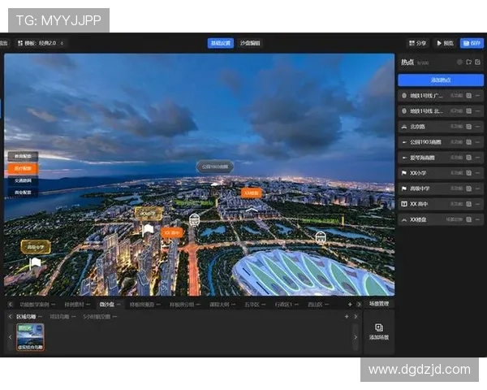Select 公园1903画圈 hotspot list item
The image size is (487, 390).
point(430,141)
